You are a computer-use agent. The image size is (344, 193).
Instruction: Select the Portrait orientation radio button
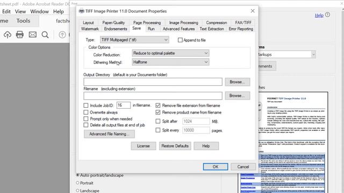coord(77,183)
